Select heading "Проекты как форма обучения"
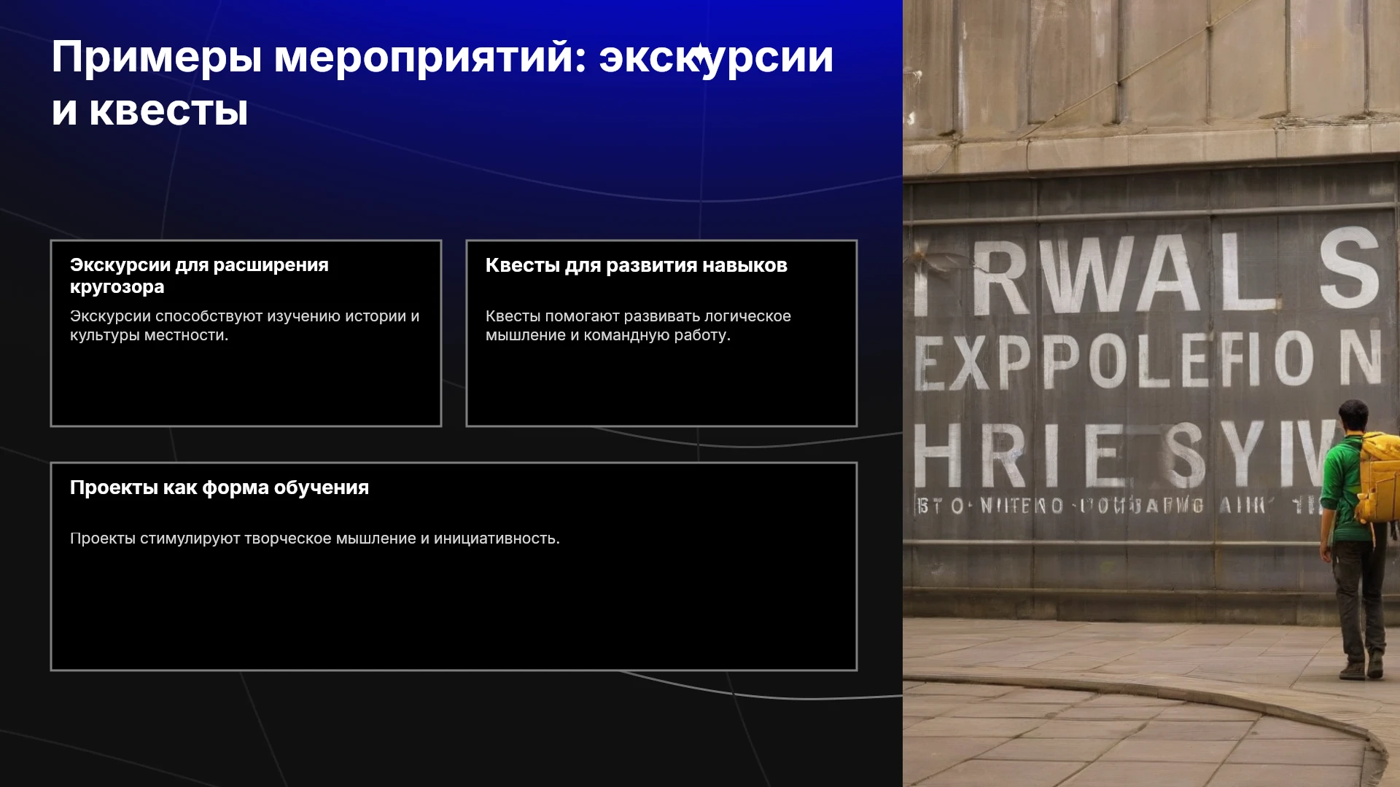The height and width of the screenshot is (787, 1400). click(x=219, y=488)
